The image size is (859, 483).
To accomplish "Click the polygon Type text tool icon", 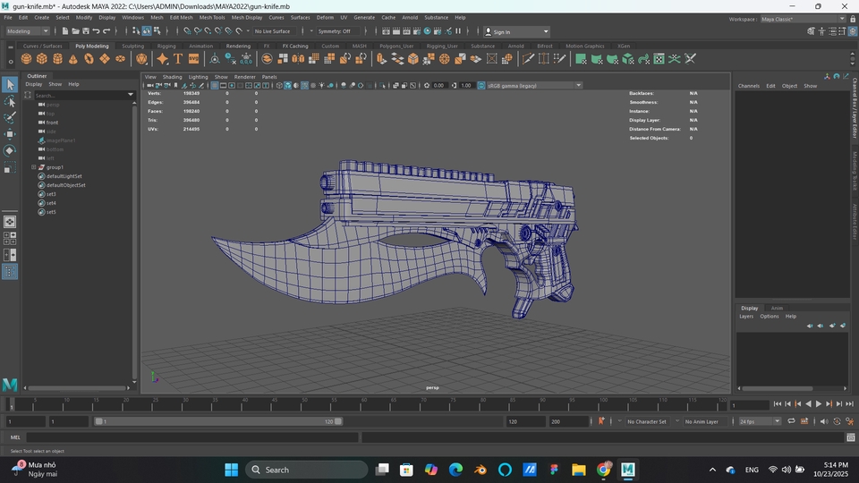I will click(x=177, y=59).
